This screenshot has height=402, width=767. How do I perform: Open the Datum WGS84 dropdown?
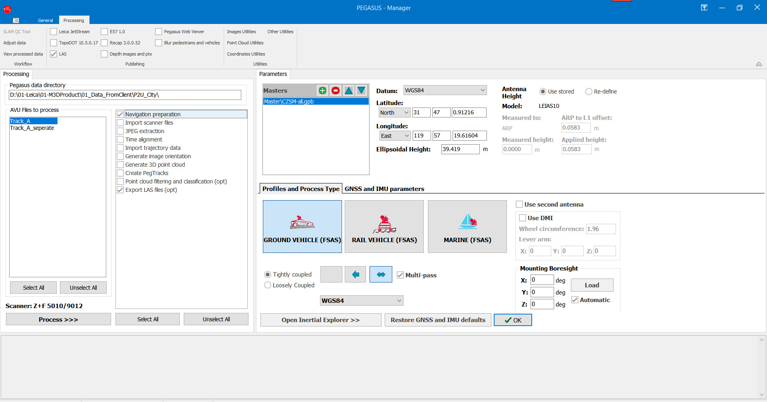tap(445, 90)
